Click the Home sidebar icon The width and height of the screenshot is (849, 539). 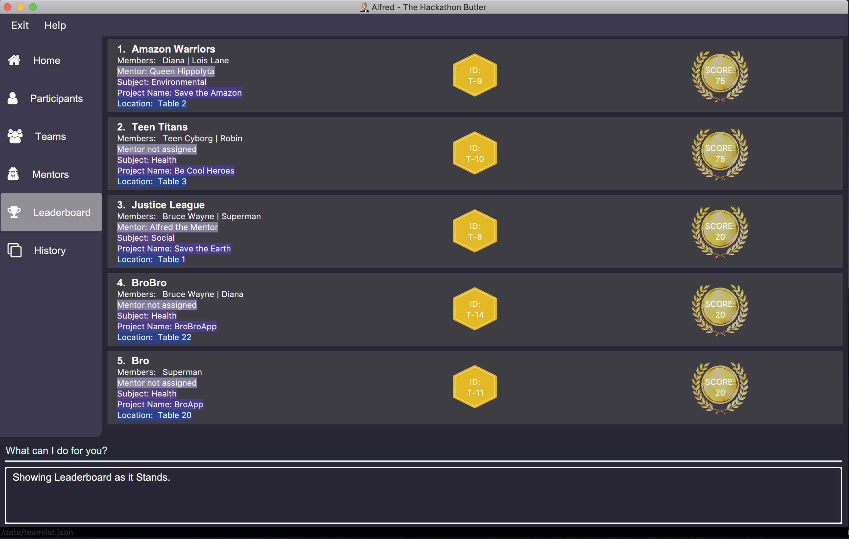(16, 60)
